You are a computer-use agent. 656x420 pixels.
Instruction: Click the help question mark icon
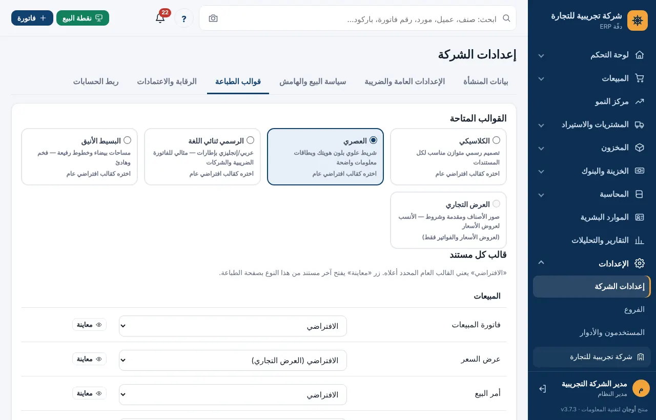pos(184,18)
